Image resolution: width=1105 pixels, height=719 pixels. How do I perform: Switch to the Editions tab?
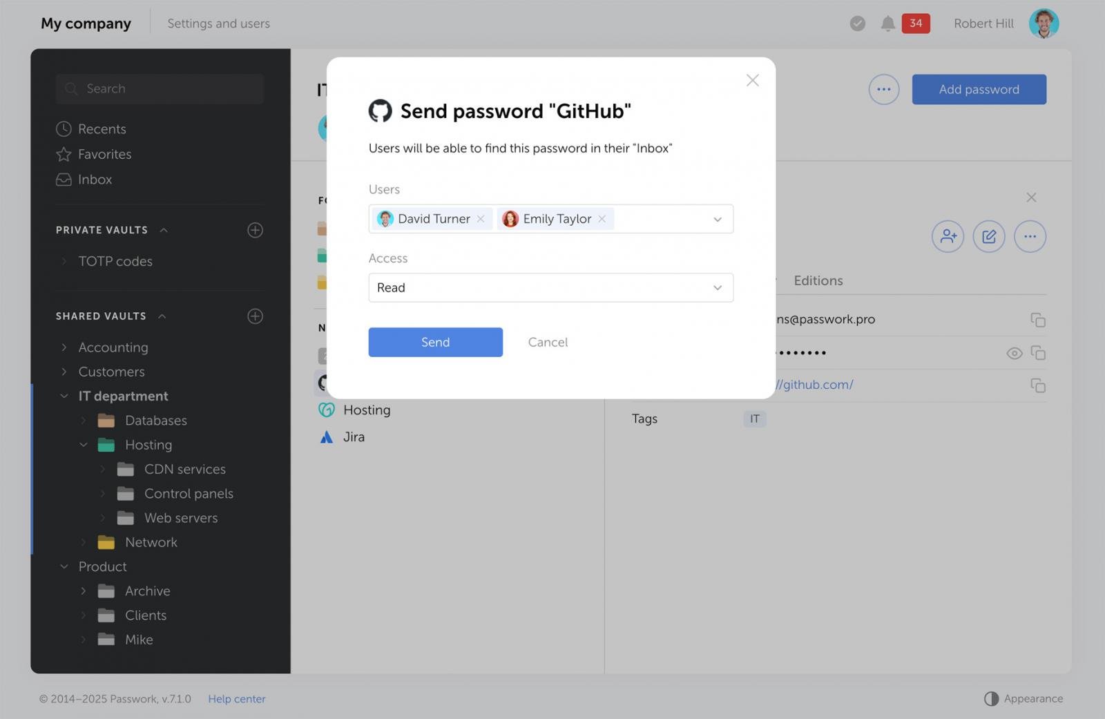pos(818,280)
